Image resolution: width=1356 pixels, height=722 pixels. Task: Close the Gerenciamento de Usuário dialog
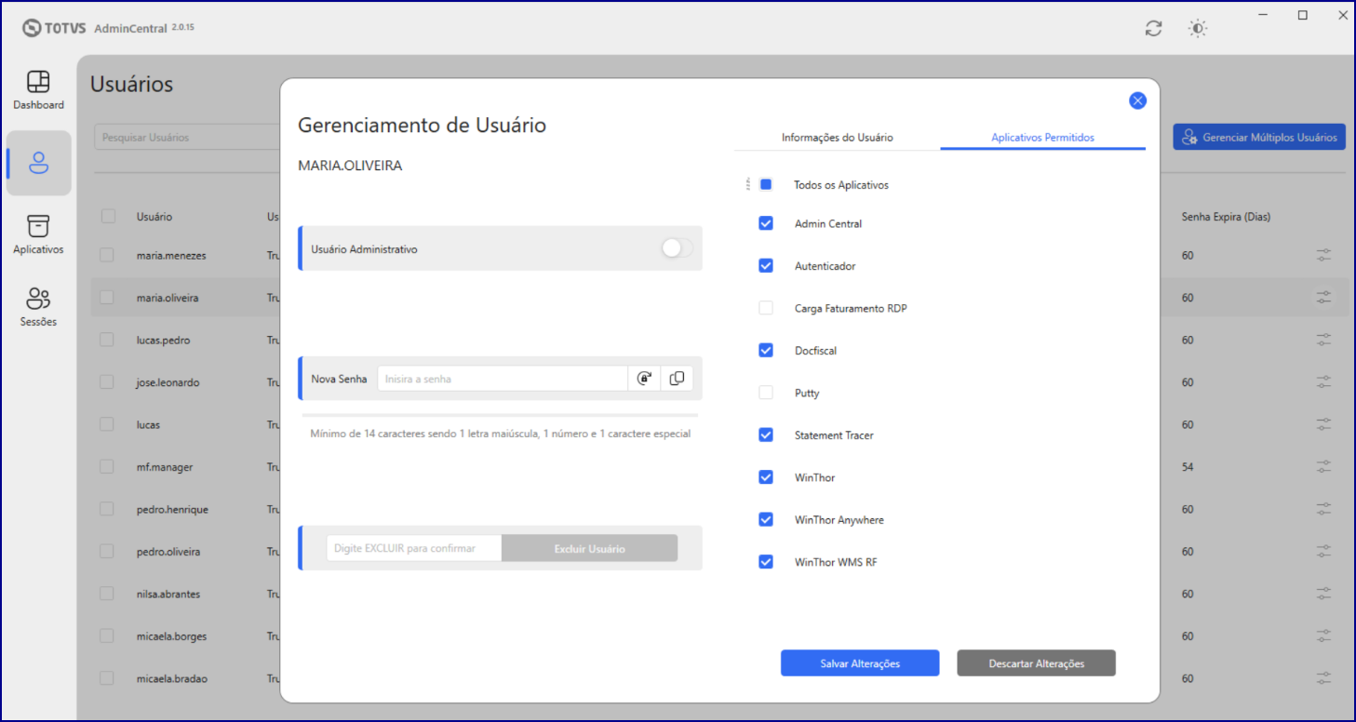[x=1137, y=100]
